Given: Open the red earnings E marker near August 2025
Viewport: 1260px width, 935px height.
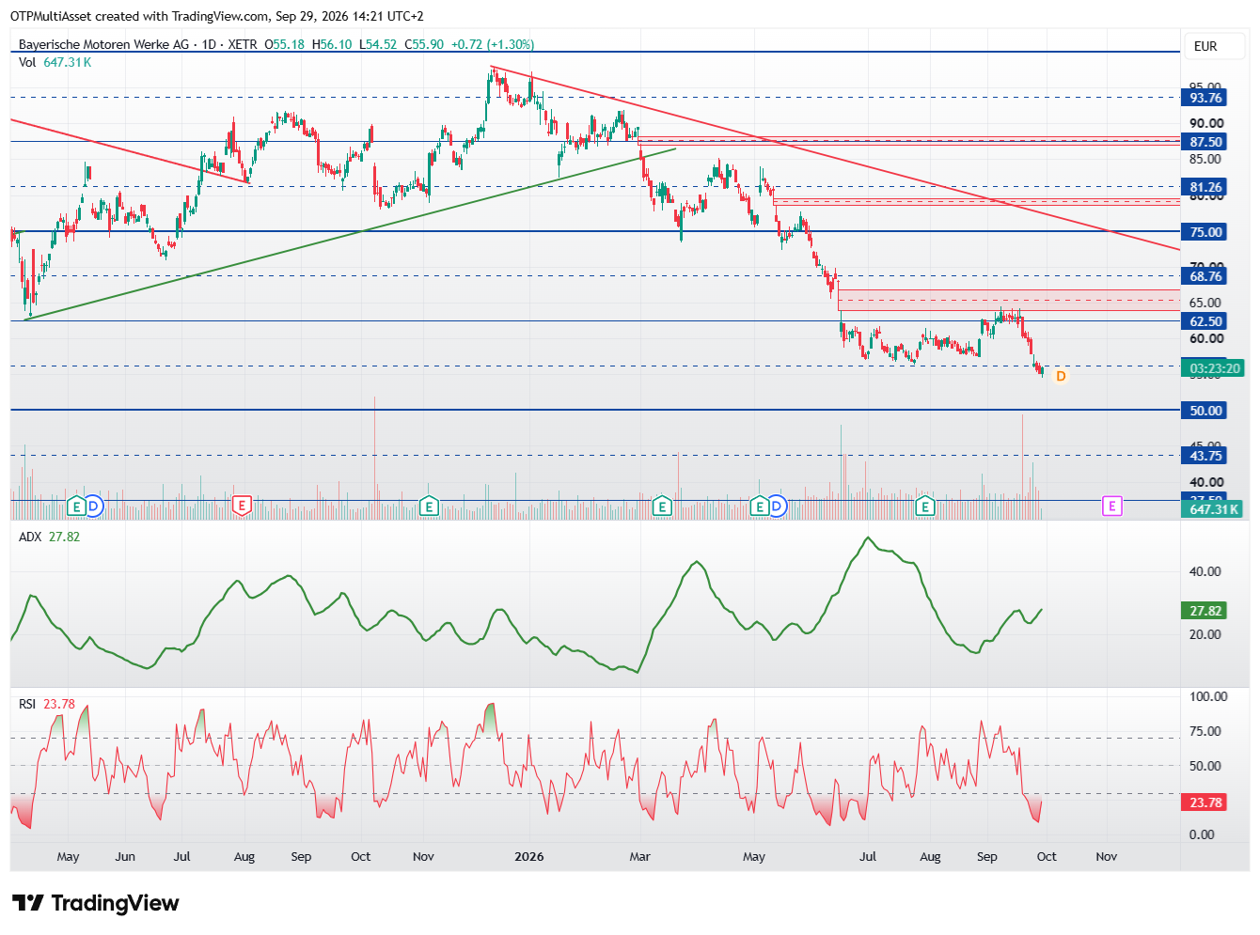Looking at the screenshot, I should (242, 506).
